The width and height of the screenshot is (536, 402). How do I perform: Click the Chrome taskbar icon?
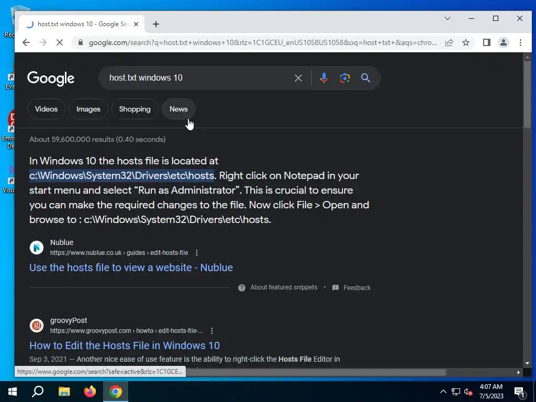pos(116,392)
